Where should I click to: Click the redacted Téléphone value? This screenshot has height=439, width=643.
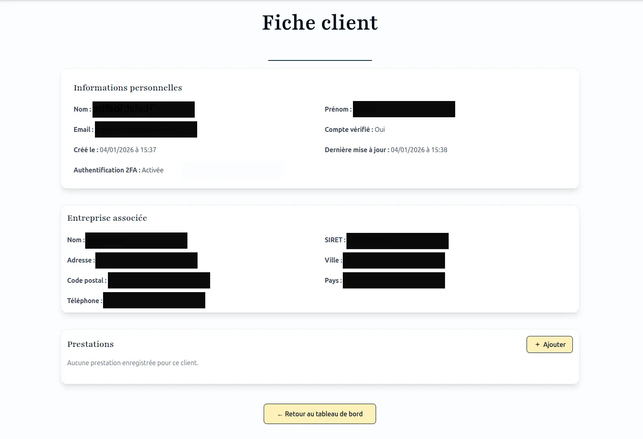coord(154,300)
